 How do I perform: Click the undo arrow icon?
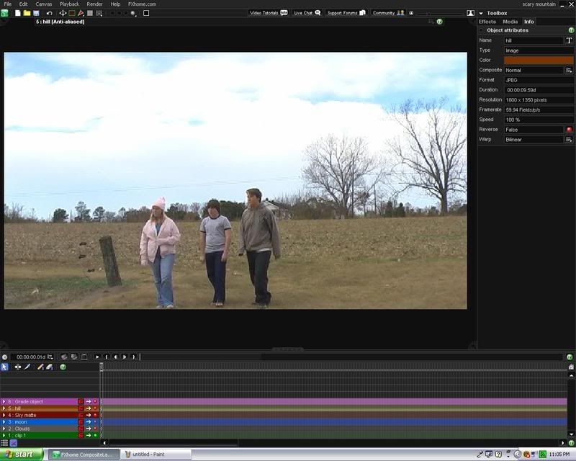(x=49, y=13)
